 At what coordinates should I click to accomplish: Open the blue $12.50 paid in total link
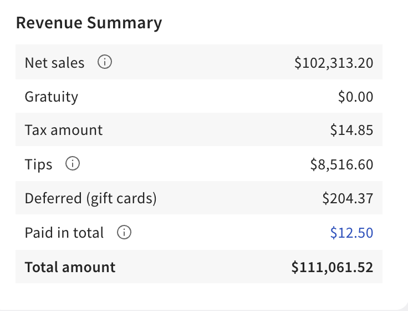(351, 233)
